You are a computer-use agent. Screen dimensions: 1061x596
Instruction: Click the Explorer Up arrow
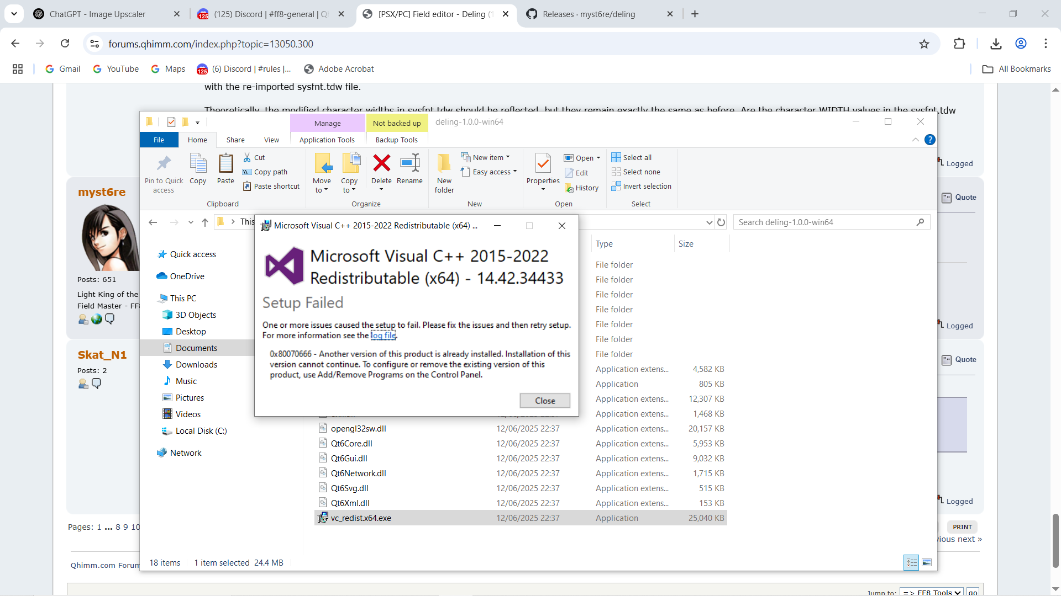click(205, 222)
